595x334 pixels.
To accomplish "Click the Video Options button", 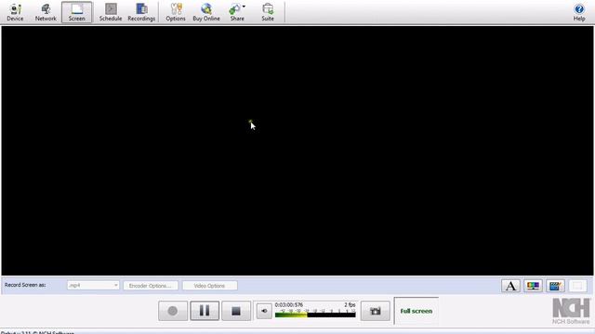I will click(x=209, y=286).
